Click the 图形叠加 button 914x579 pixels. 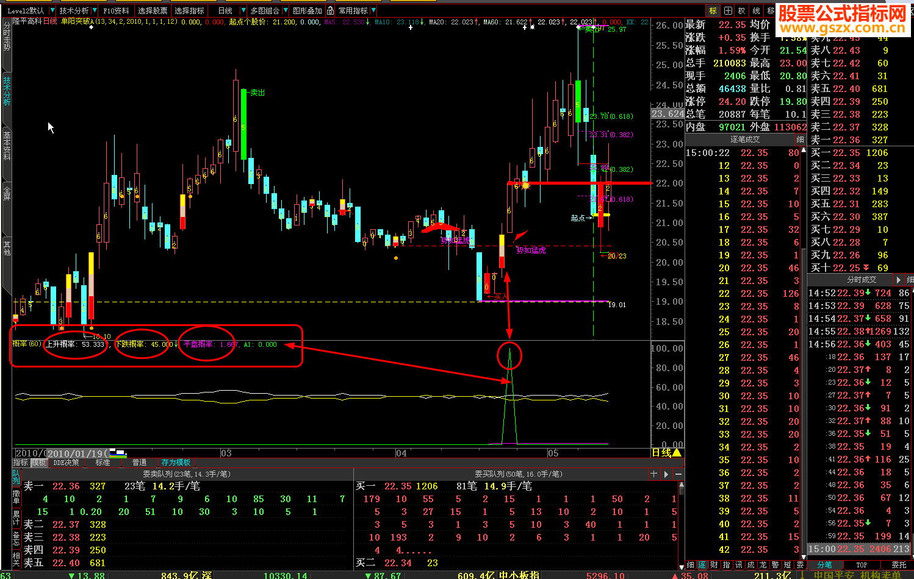coord(308,10)
